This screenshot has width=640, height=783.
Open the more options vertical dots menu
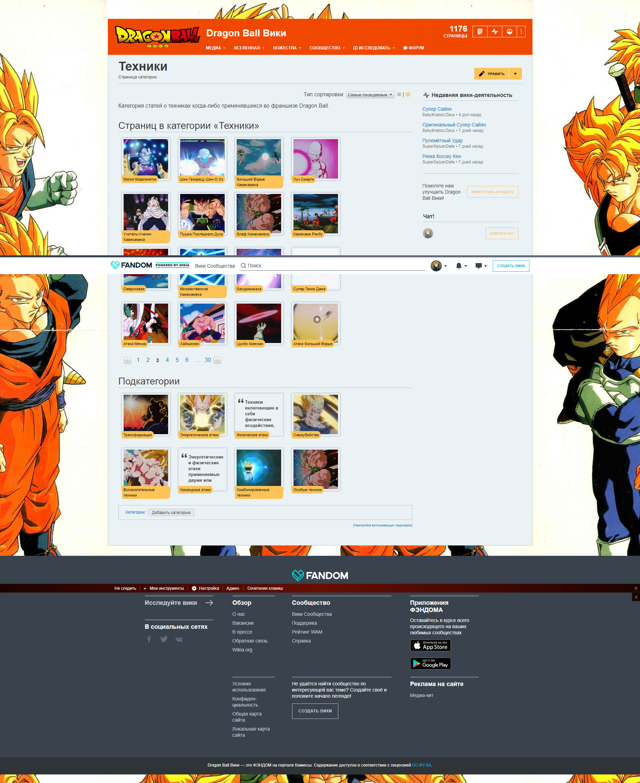pos(521,32)
